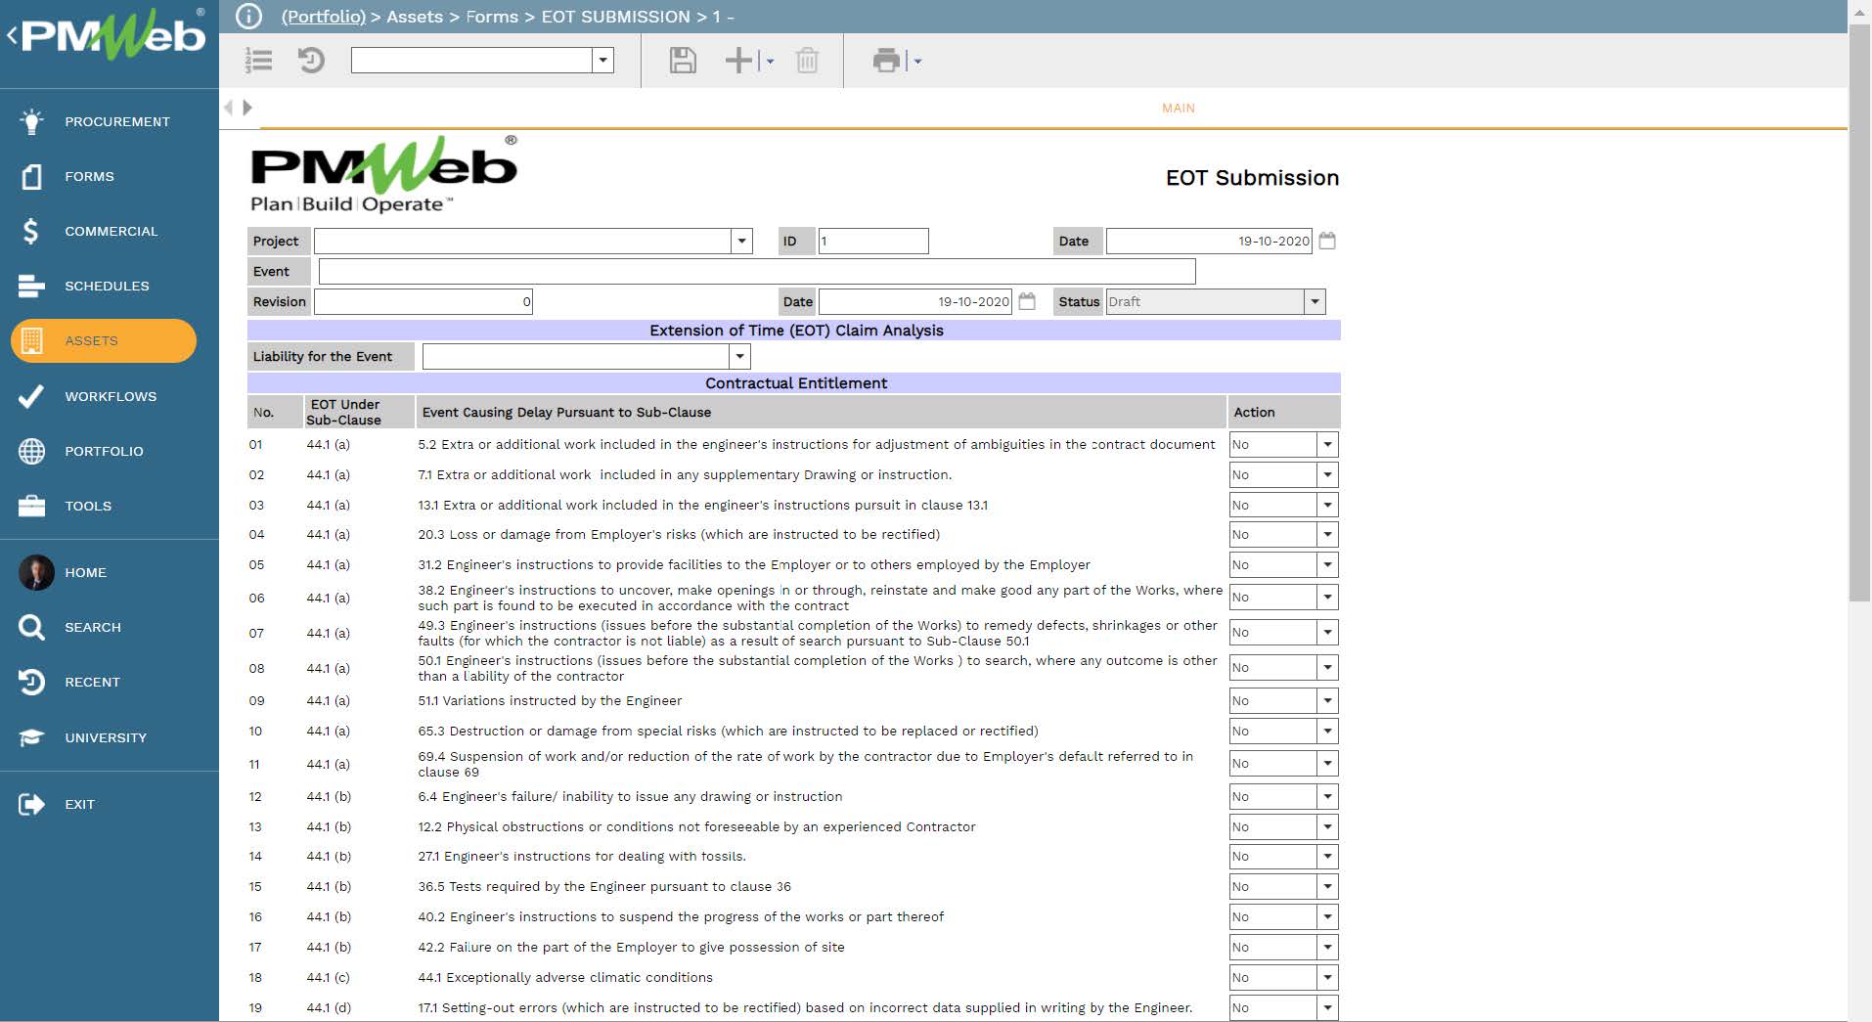Open the Status dropdown showing Draft
This screenshot has width=1872, height=1022.
click(1315, 301)
